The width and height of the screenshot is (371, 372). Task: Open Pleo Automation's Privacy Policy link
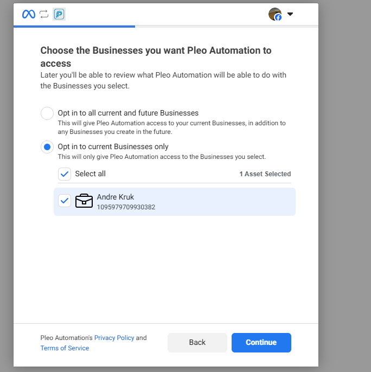coord(114,338)
